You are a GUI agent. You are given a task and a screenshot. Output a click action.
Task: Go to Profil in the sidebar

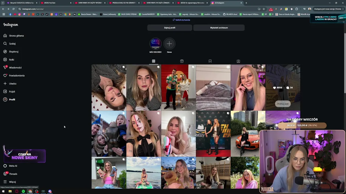pos(9,99)
